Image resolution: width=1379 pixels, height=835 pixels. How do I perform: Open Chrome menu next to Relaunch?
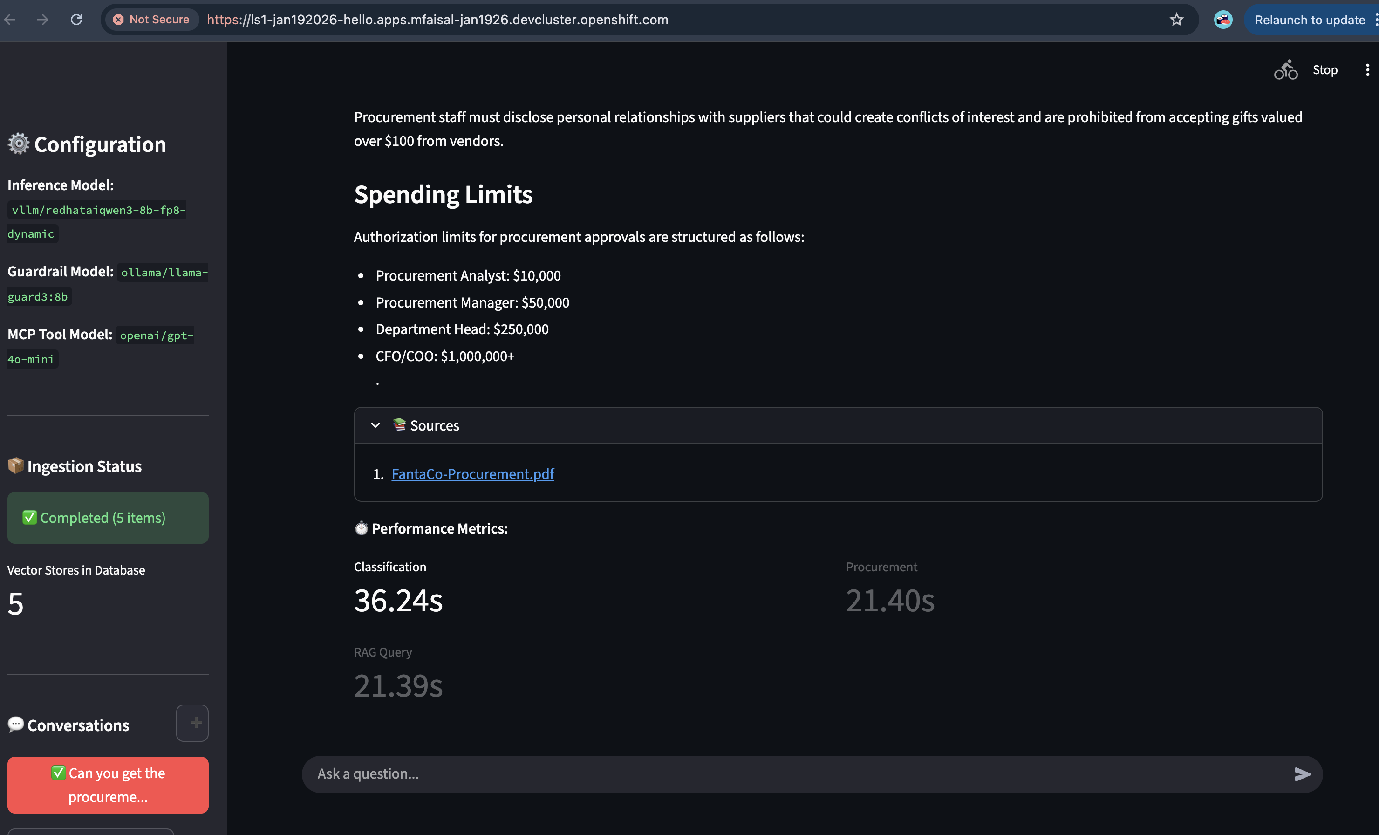(x=1376, y=20)
